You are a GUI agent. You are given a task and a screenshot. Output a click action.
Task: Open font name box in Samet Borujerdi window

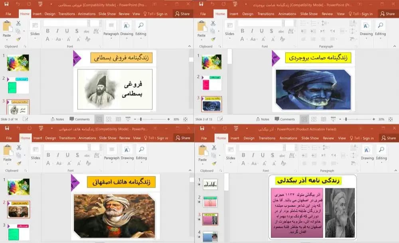261,24
